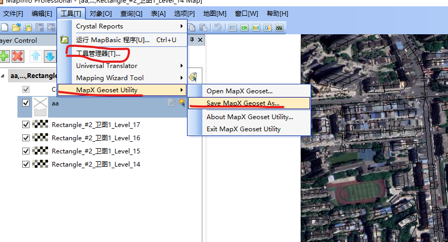Collapse the map tree root node triangle

coord(4,76)
